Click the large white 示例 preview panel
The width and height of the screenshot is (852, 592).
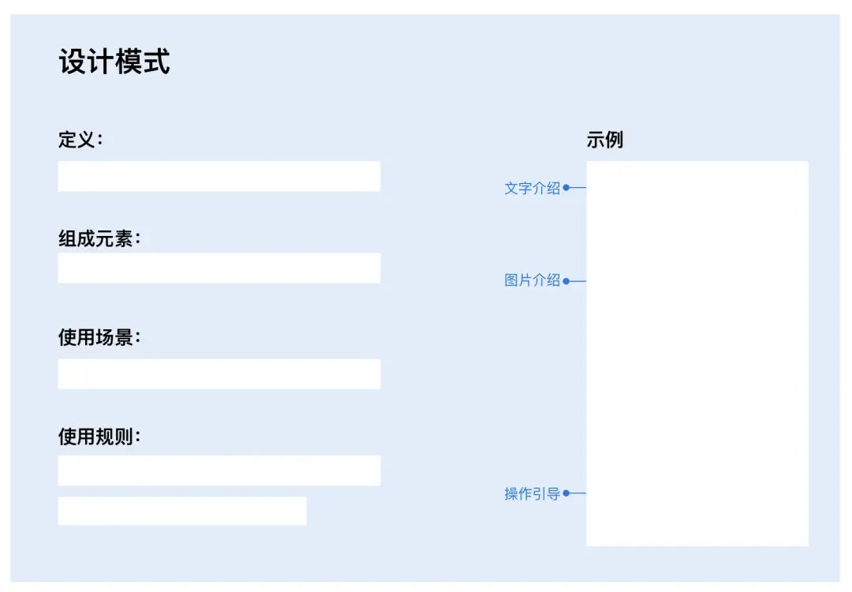pos(697,354)
